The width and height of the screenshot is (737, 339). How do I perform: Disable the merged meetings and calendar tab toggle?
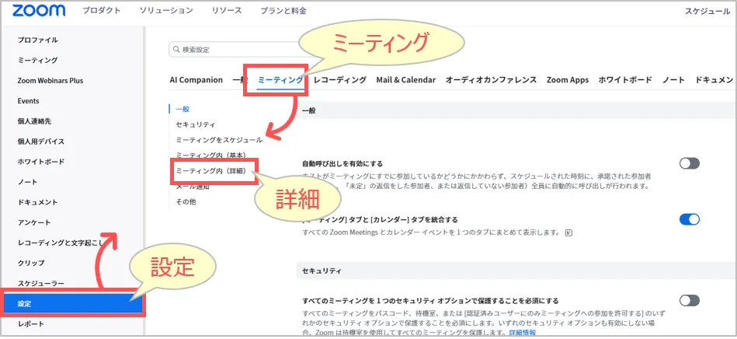point(689,220)
